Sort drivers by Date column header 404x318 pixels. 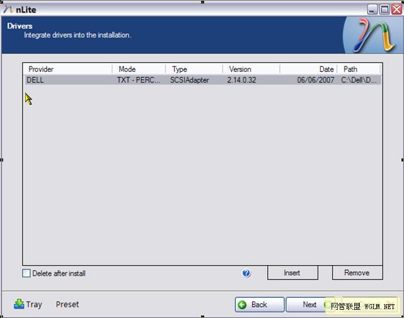[309, 69]
